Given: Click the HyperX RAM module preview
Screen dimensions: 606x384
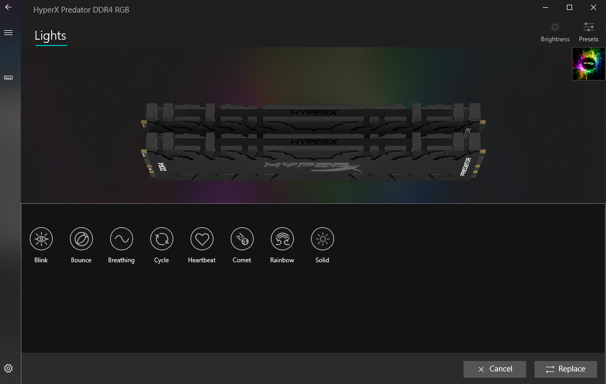Looking at the screenshot, I should pyautogui.click(x=313, y=141).
